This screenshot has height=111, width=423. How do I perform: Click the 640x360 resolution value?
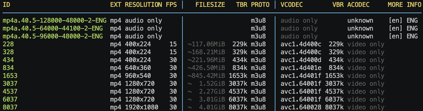138,68
